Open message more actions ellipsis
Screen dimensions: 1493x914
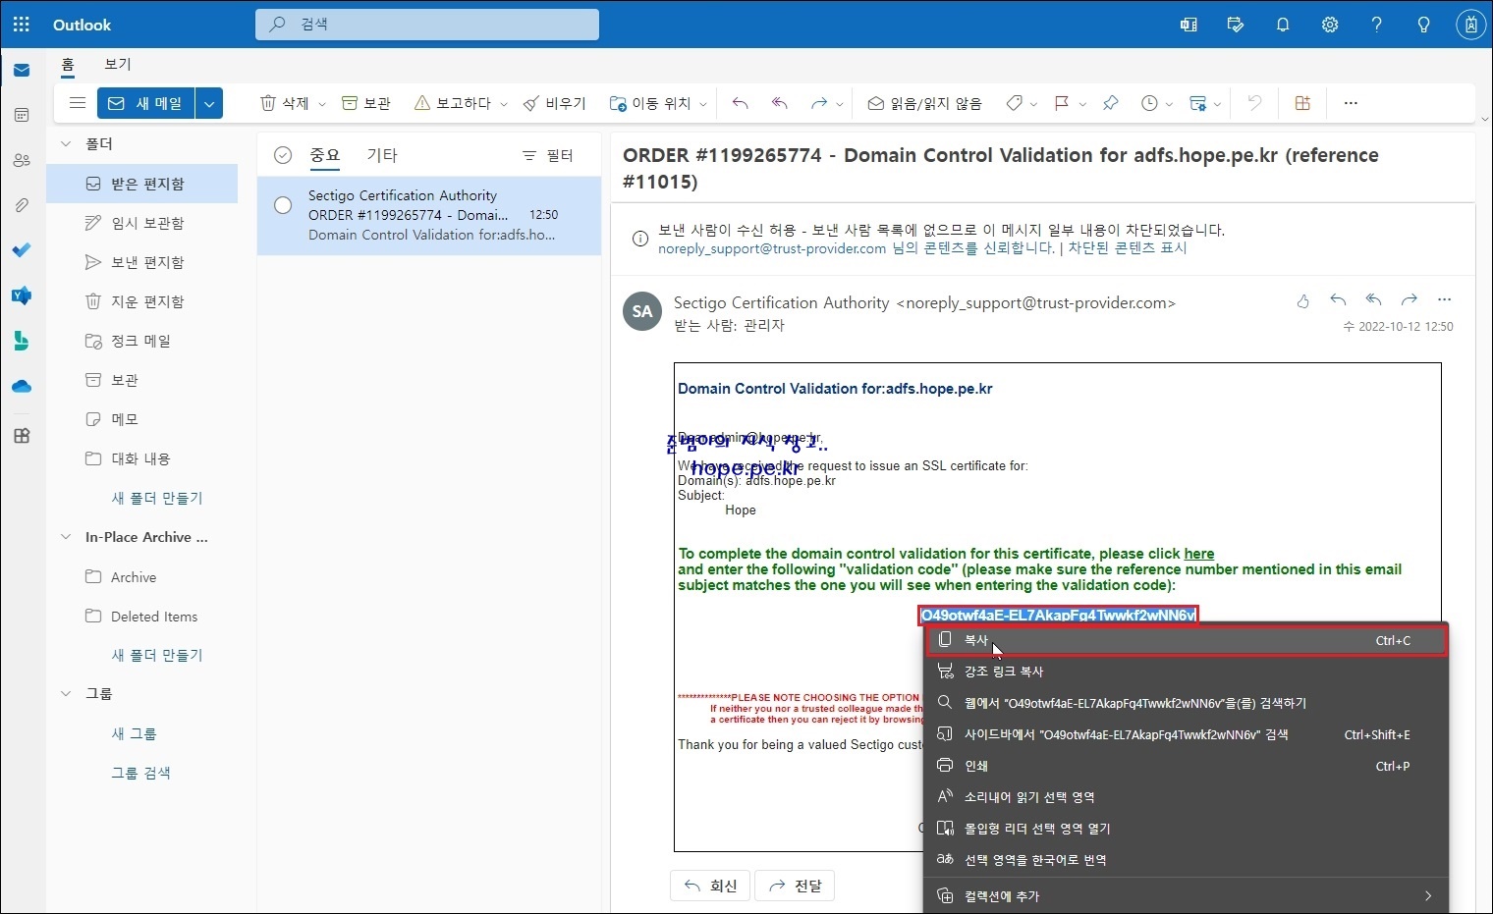pyautogui.click(x=1444, y=299)
